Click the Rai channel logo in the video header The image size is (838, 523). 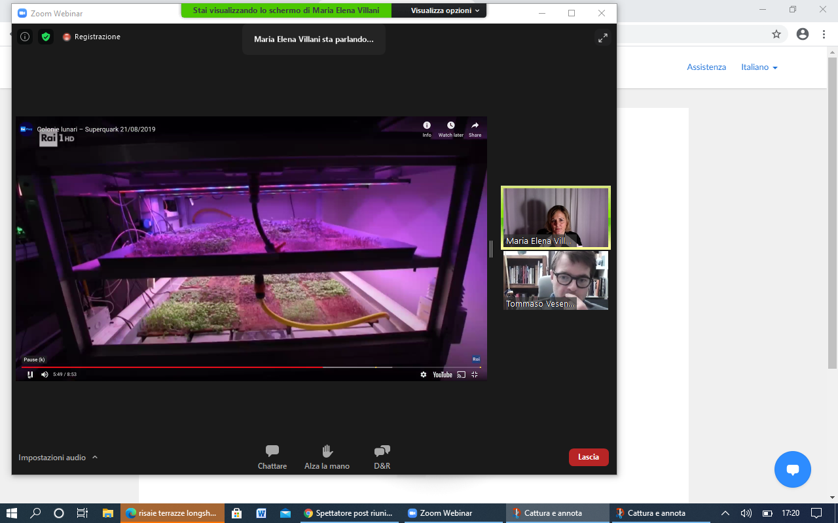[x=27, y=129]
